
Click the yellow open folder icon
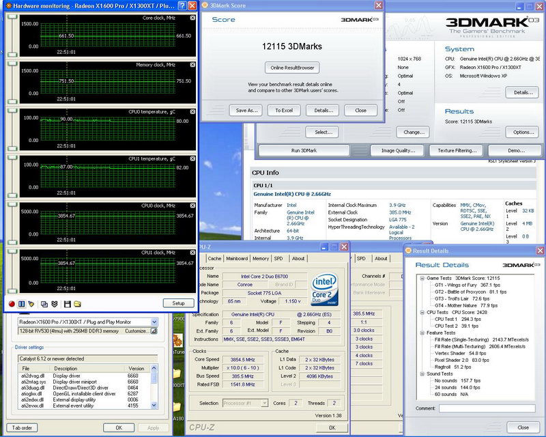77,304
